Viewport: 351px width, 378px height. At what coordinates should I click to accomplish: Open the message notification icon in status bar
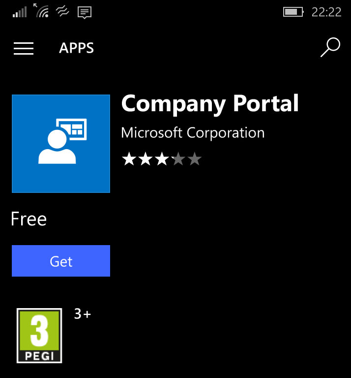tap(85, 12)
